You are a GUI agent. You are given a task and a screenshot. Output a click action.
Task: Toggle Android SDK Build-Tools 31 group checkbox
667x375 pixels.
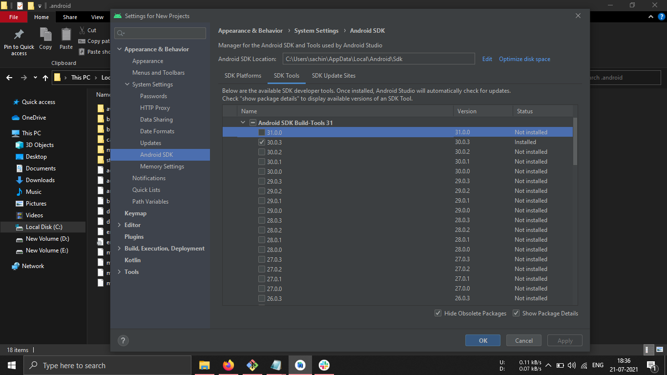(253, 123)
